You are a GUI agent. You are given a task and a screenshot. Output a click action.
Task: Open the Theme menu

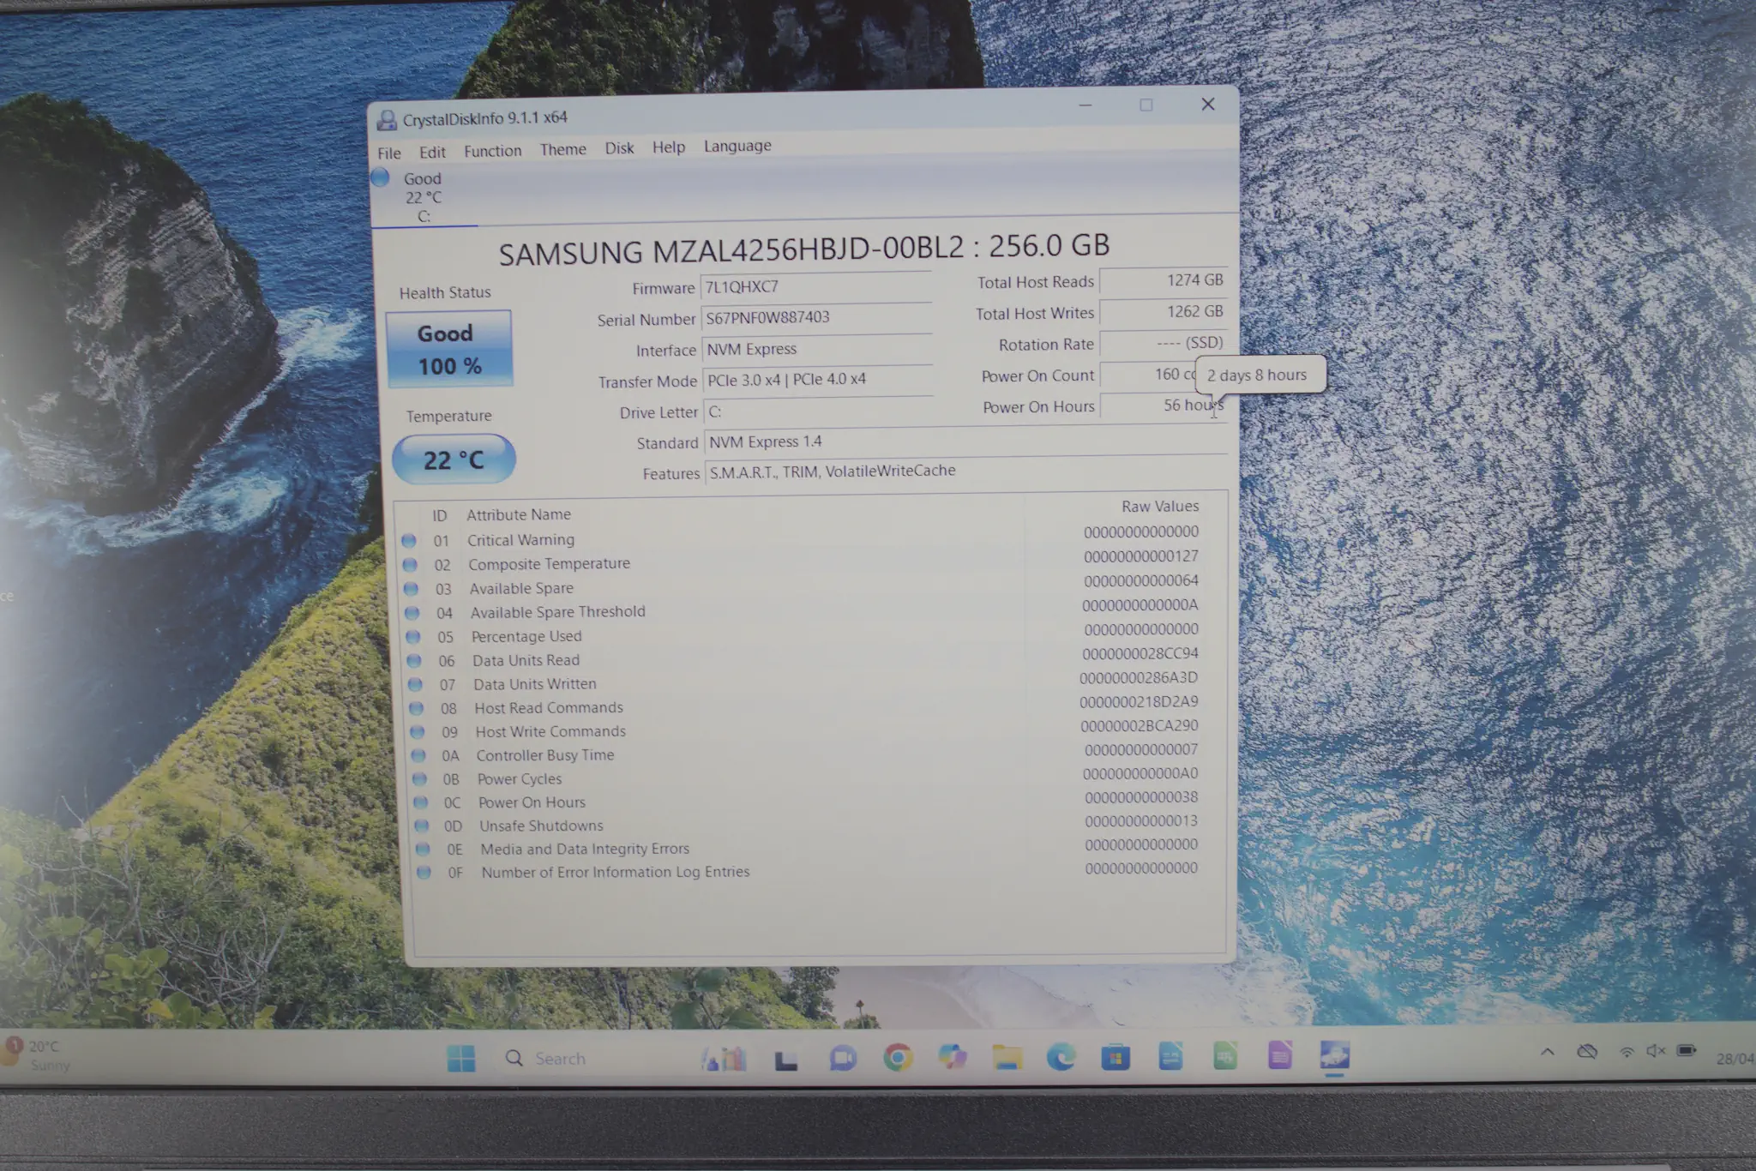click(563, 149)
